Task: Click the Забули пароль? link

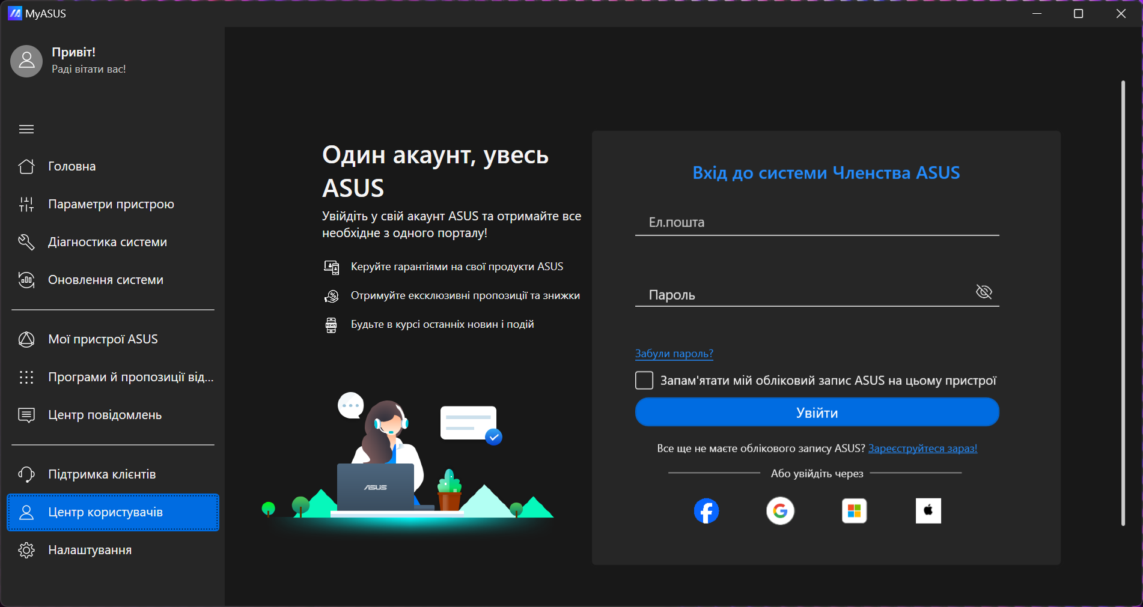Action: (674, 354)
